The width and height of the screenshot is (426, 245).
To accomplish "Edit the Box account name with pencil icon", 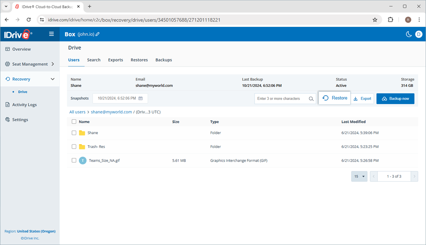I will pos(98,34).
